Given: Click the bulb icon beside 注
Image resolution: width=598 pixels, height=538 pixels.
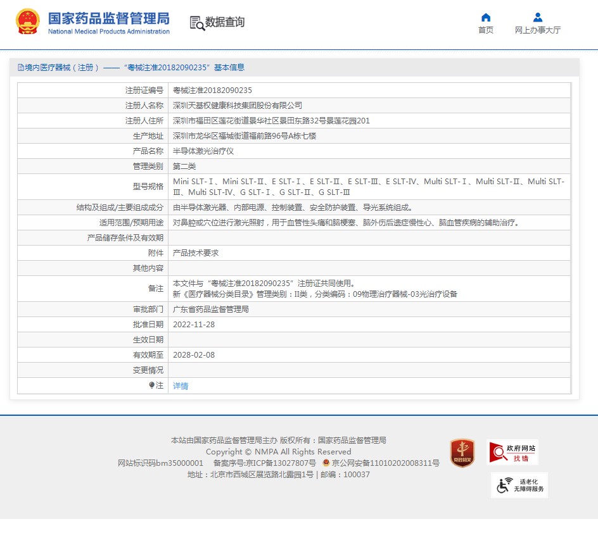Looking at the screenshot, I should (x=151, y=385).
